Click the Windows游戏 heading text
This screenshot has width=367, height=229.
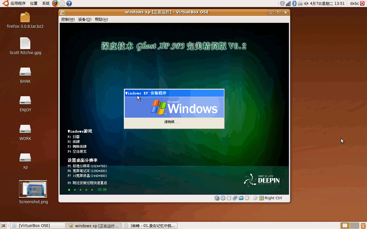pos(80,131)
